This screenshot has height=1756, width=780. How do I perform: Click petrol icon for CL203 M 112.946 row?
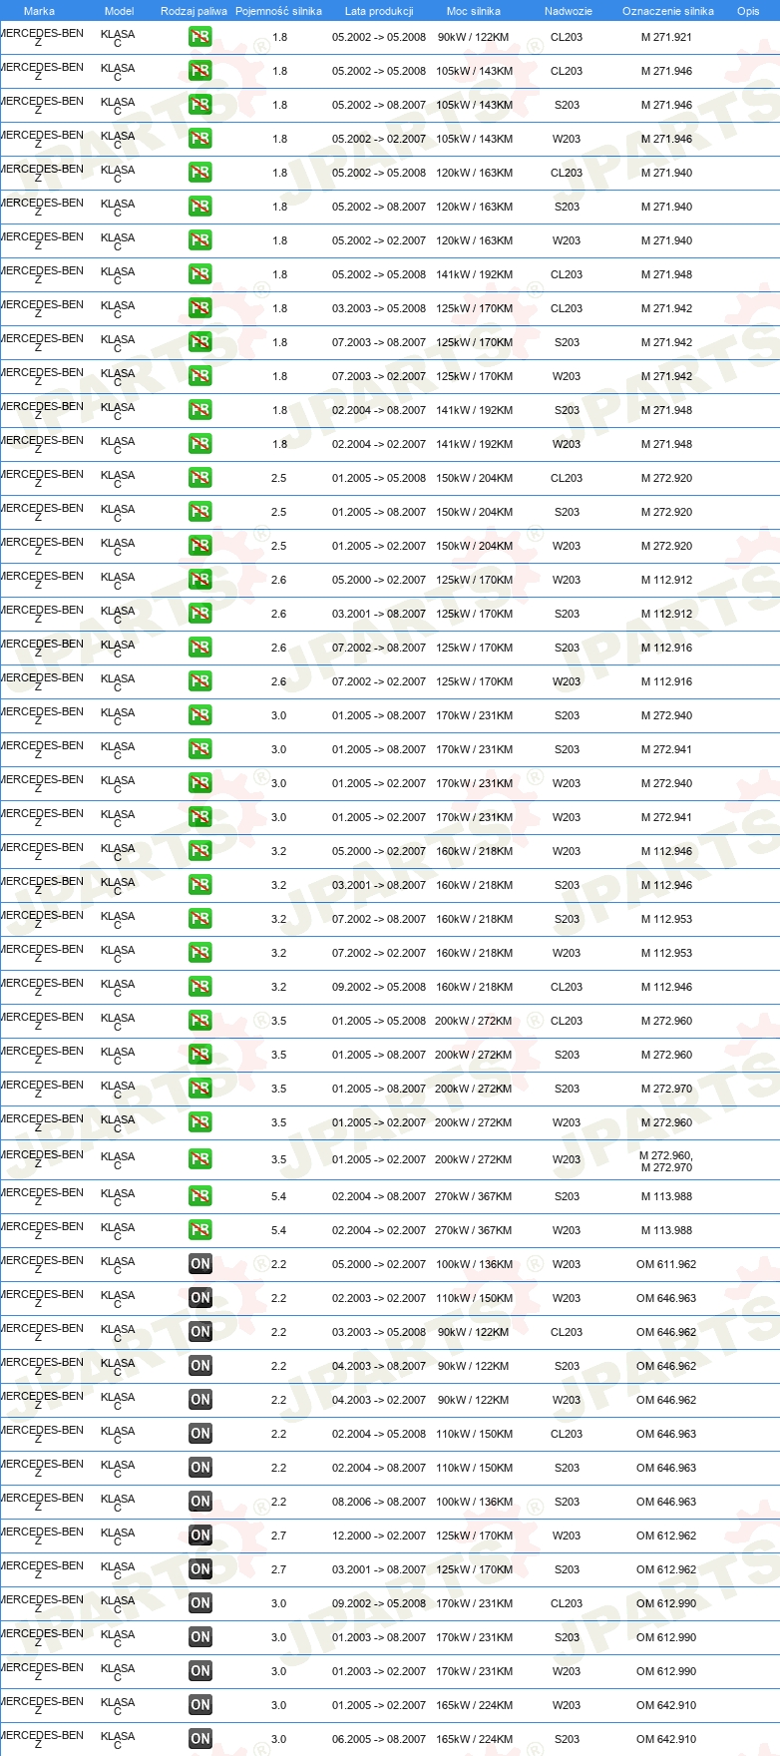coord(200,987)
